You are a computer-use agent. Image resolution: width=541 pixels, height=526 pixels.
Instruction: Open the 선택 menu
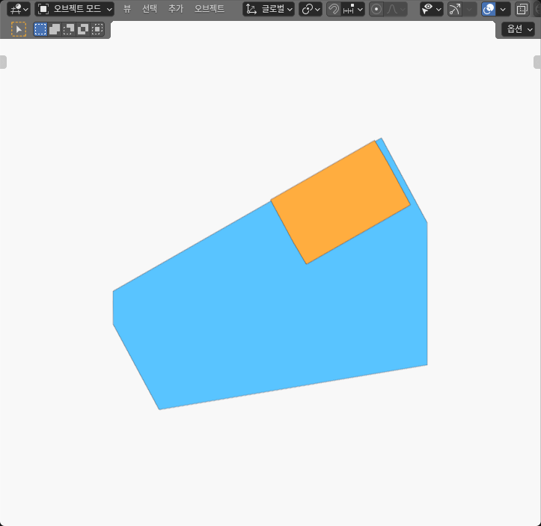pos(150,9)
